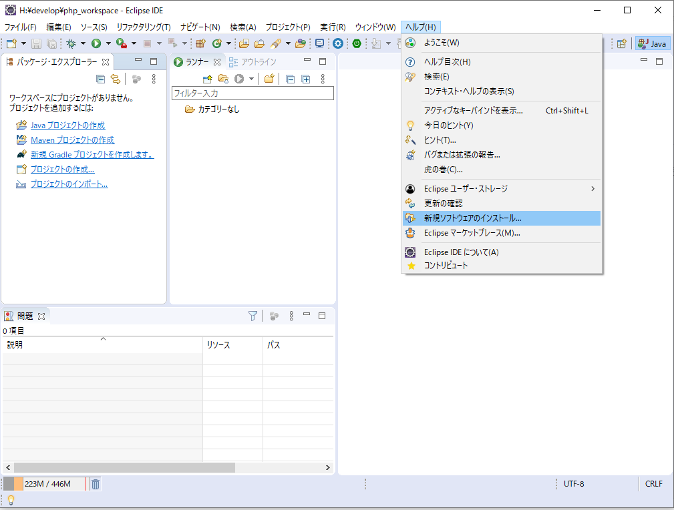
Task: Start a Debug session from the toolbar
Action: coord(70,43)
